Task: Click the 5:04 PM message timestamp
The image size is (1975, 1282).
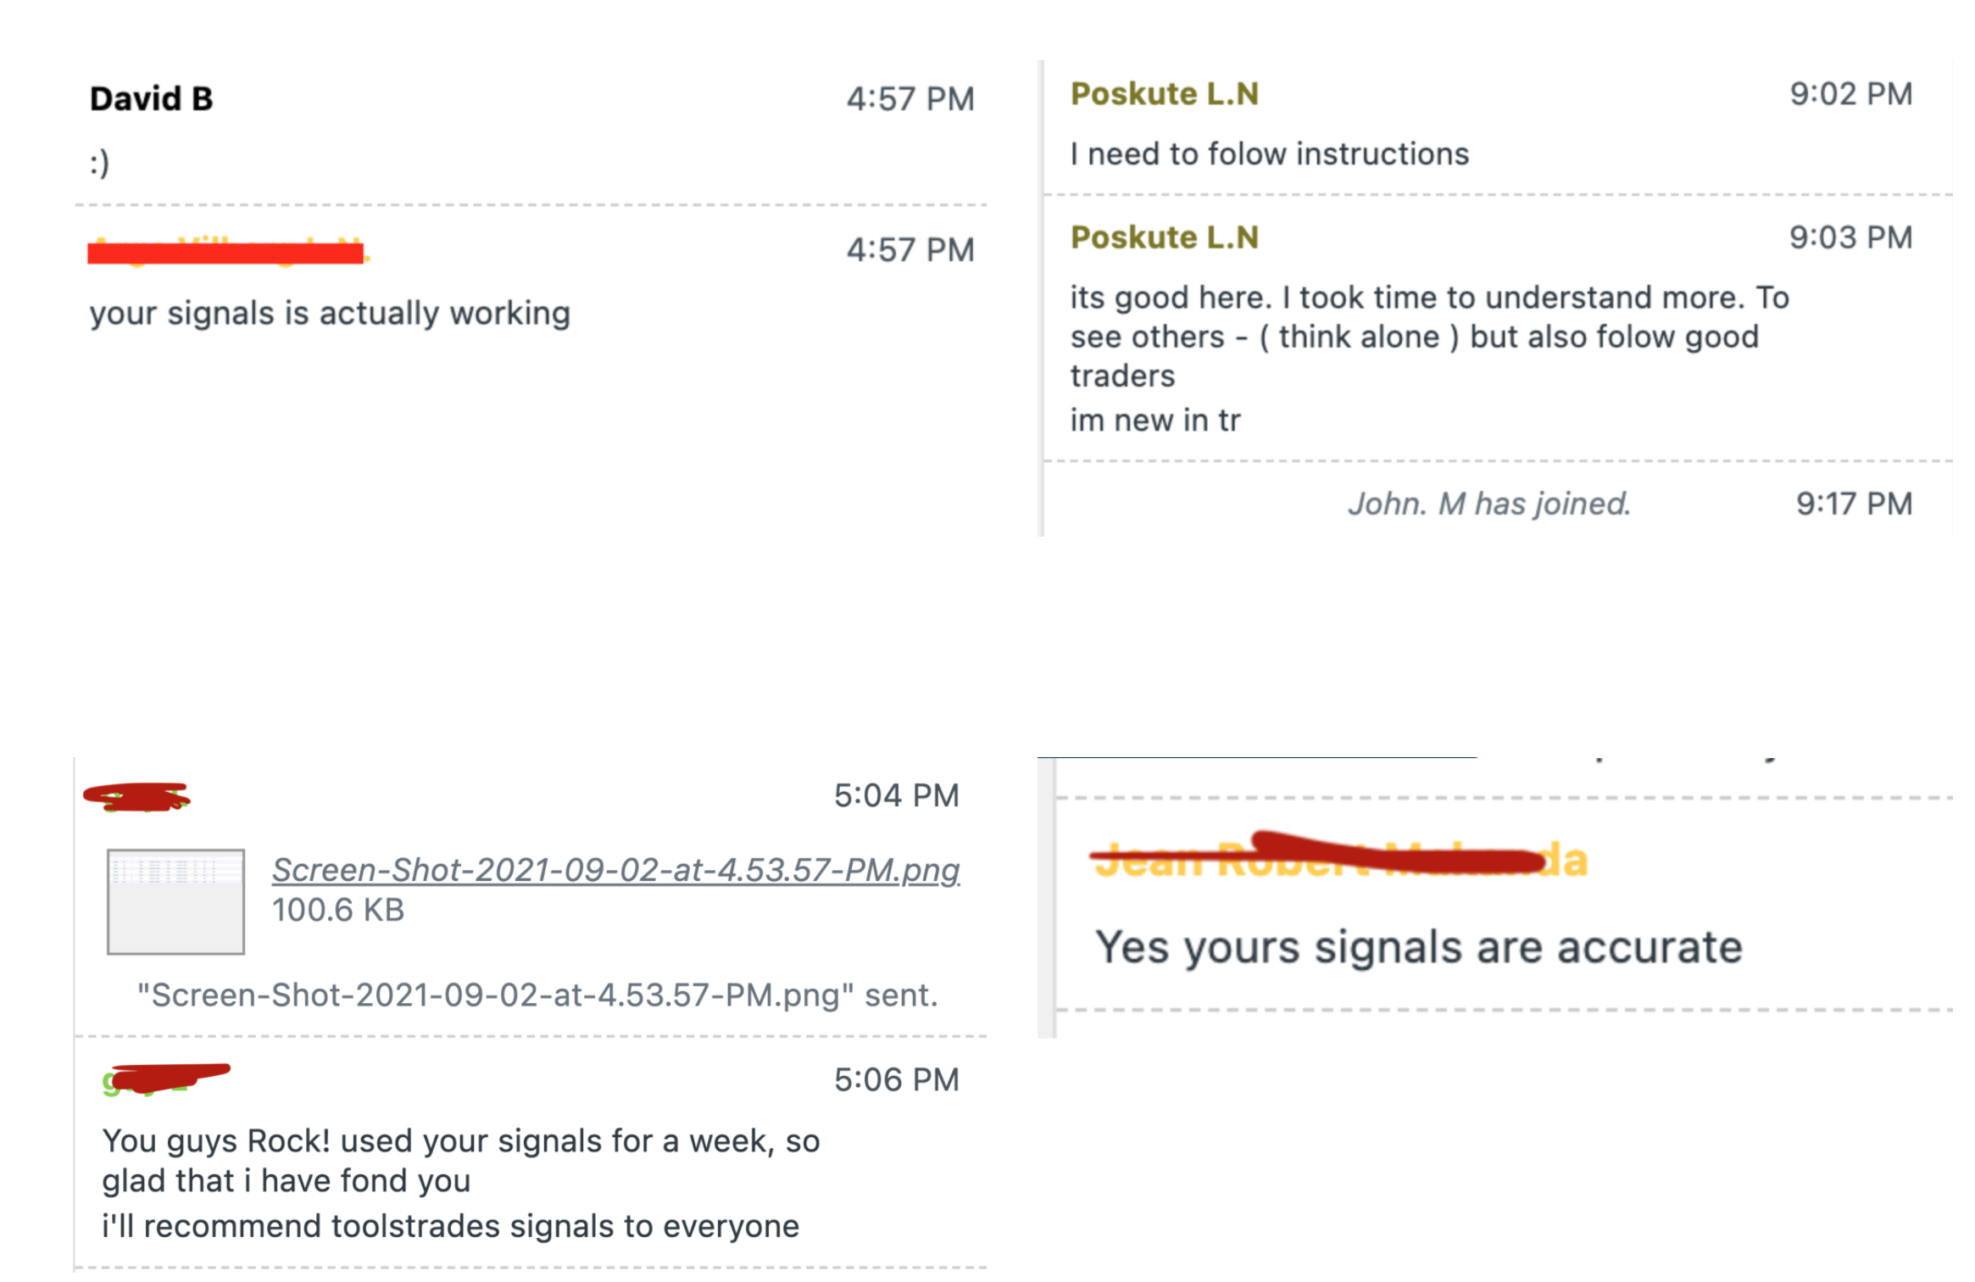Action: point(896,795)
